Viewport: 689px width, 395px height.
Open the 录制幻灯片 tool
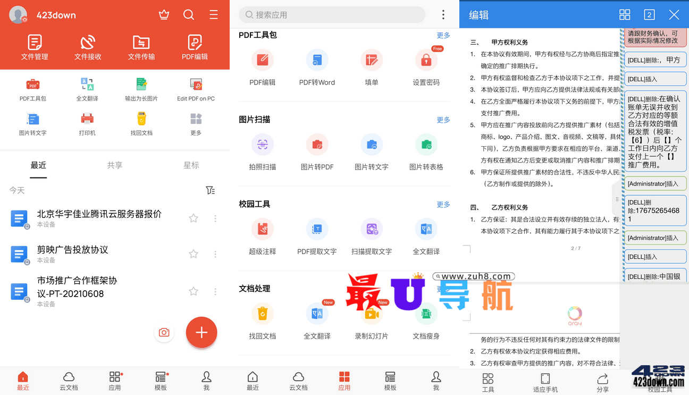click(372, 321)
